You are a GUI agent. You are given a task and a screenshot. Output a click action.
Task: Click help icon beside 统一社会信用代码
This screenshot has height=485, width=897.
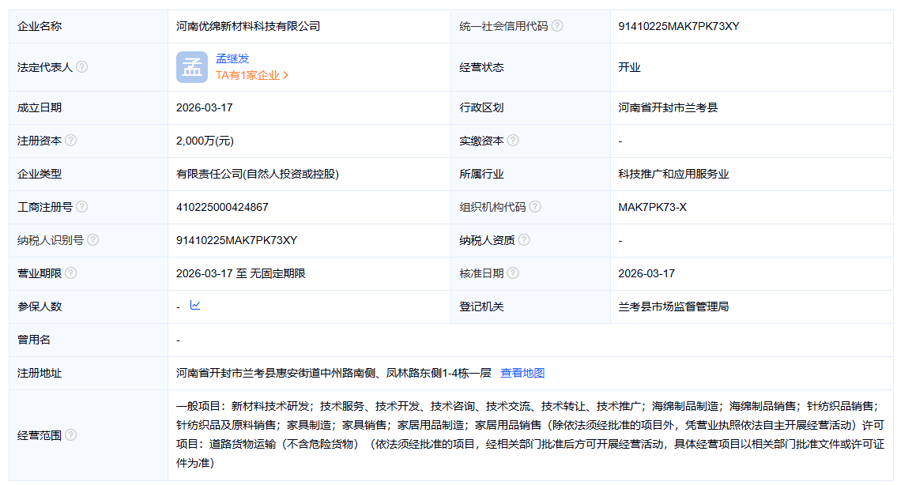pos(557,26)
